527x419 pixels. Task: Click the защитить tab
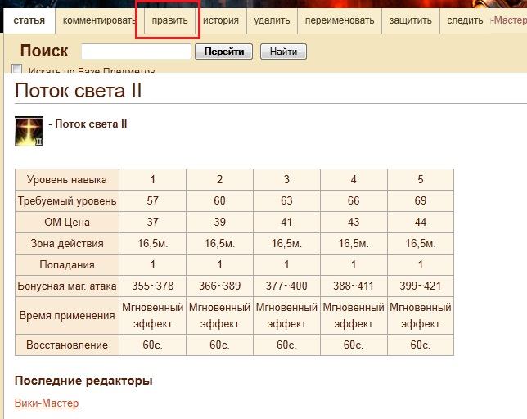[410, 20]
